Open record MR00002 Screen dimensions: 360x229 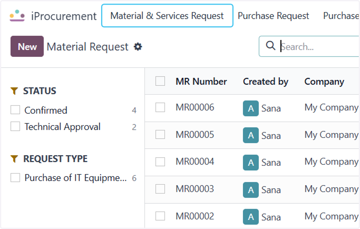pos(195,216)
